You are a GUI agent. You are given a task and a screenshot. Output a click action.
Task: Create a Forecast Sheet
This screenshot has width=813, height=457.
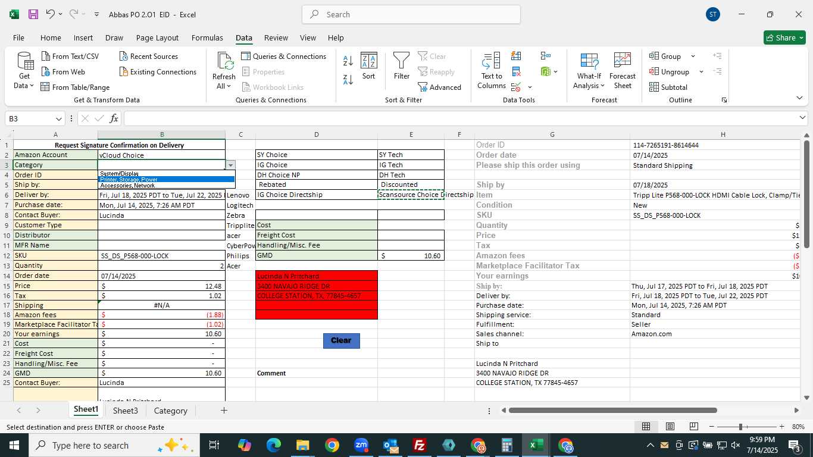point(623,71)
